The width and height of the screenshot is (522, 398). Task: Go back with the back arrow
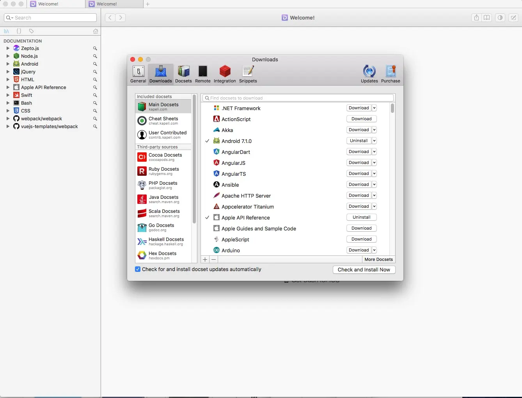110,18
